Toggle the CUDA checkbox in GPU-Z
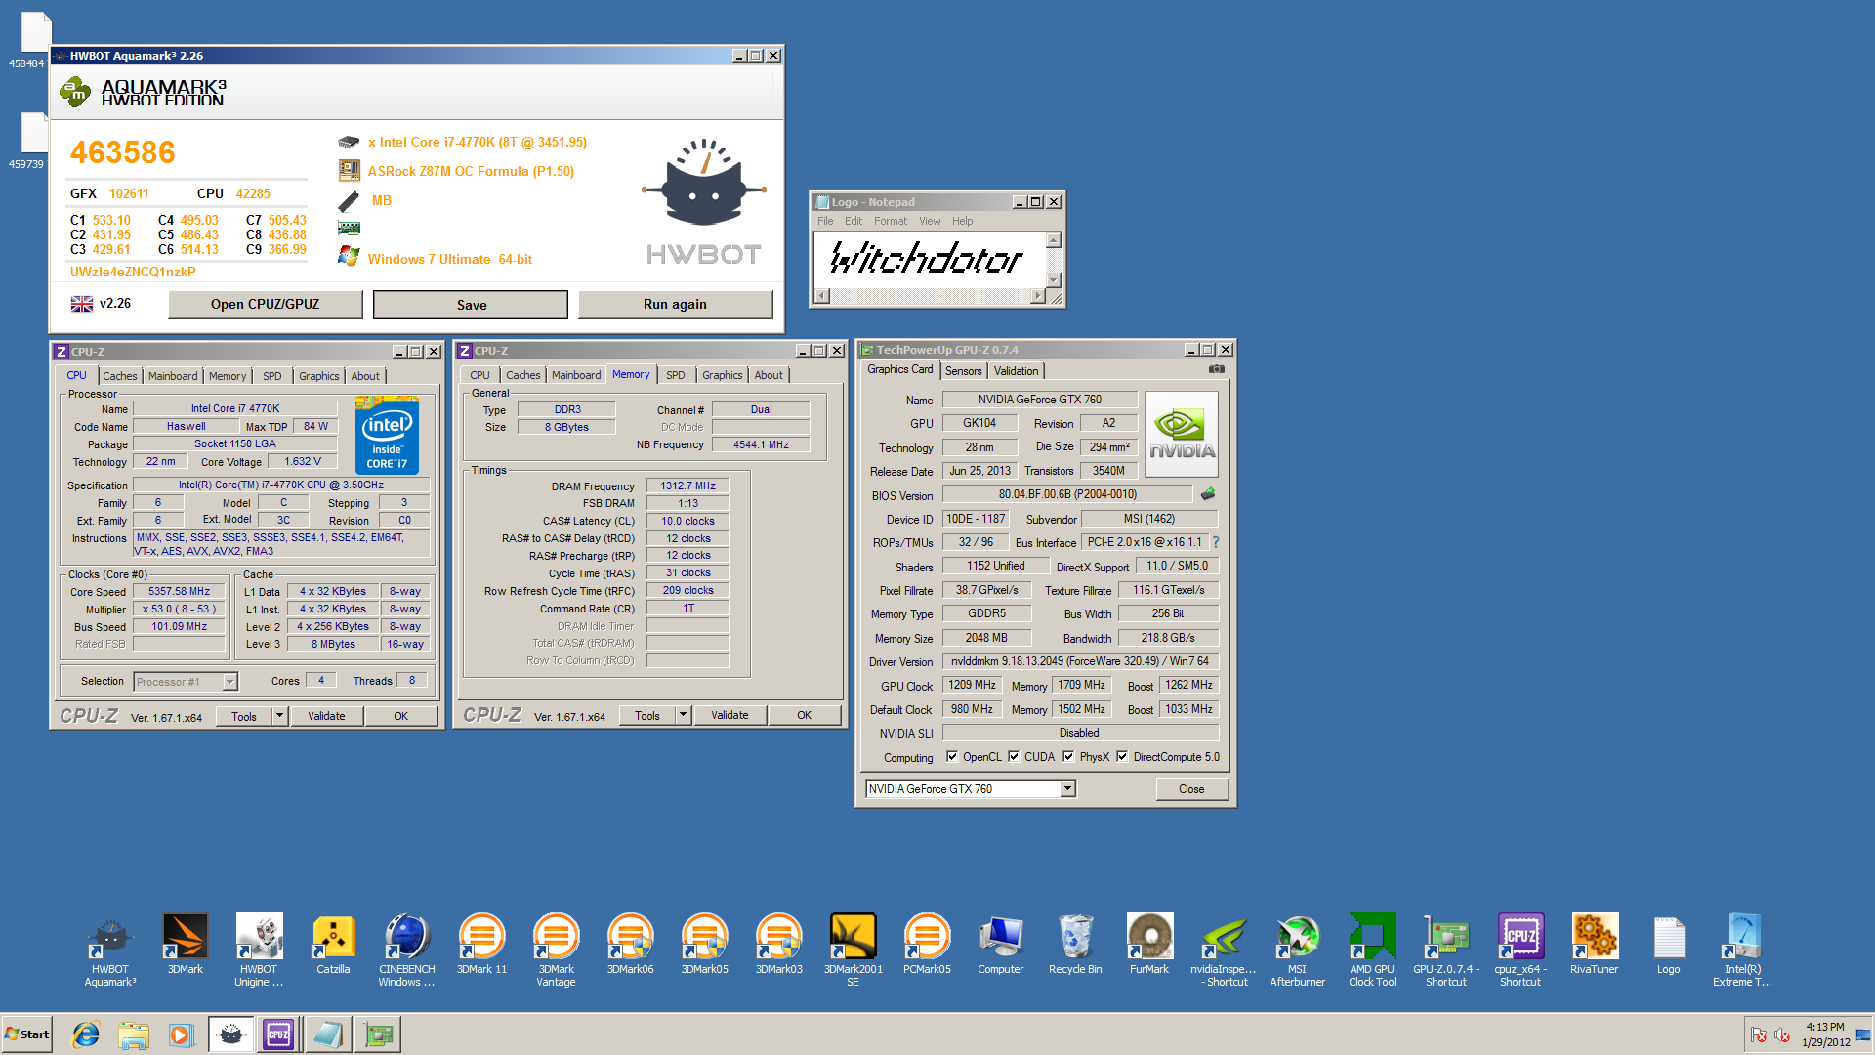The image size is (1875, 1055). [1014, 757]
